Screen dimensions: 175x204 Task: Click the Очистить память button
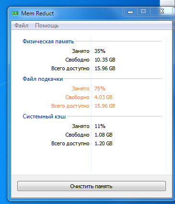92,186
